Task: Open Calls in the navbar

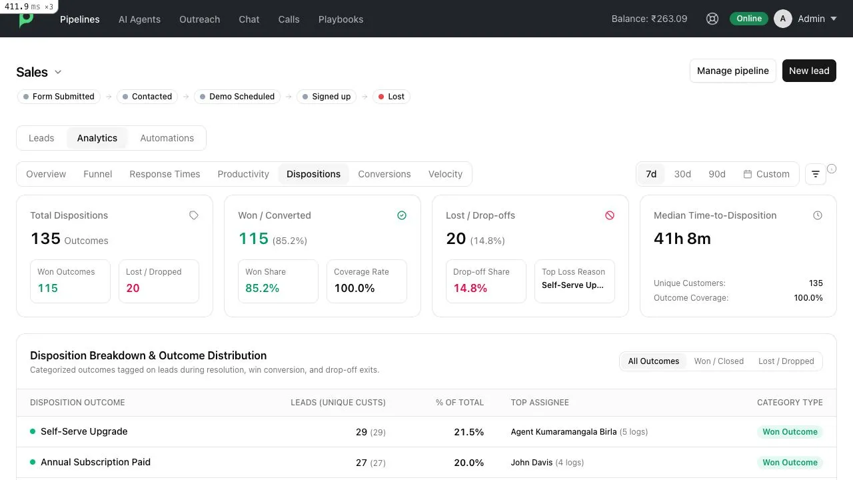Action: coord(289,19)
